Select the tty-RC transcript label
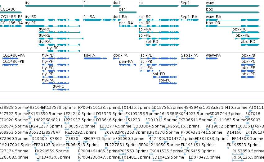 point(53,48)
